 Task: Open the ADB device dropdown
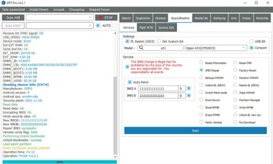(x=59, y=17)
